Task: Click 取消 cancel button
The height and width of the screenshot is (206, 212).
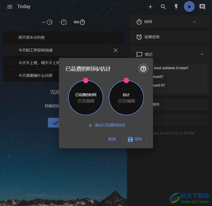Action: click(112, 139)
